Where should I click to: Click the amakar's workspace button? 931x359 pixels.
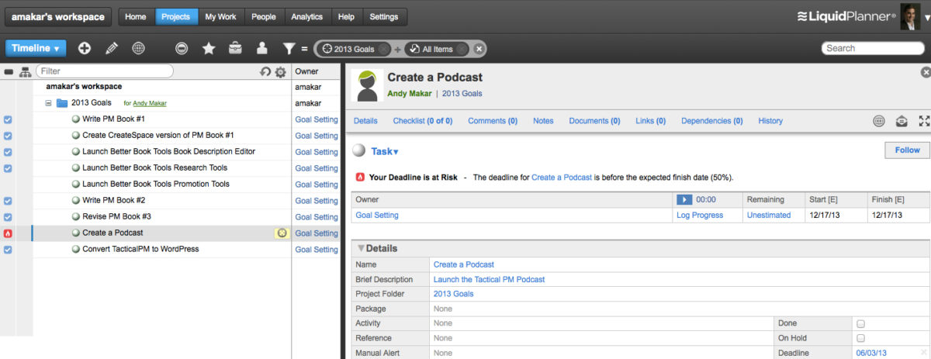pyautogui.click(x=58, y=17)
